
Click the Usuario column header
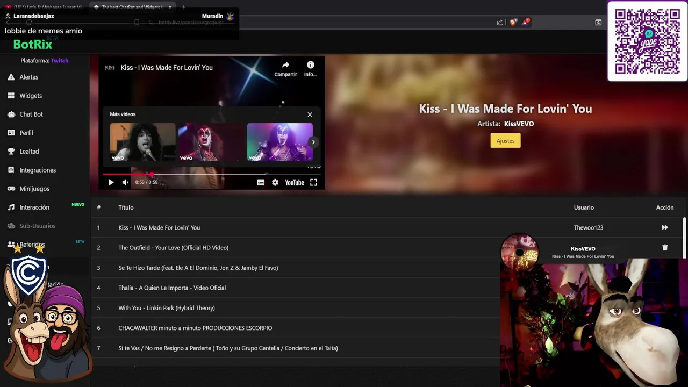pos(584,207)
